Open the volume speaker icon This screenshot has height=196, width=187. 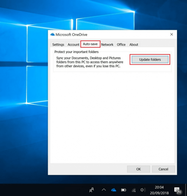coord(143,190)
